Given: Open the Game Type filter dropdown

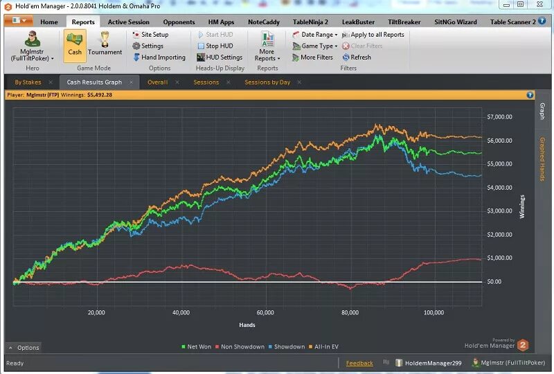Looking at the screenshot, I should tap(315, 46).
